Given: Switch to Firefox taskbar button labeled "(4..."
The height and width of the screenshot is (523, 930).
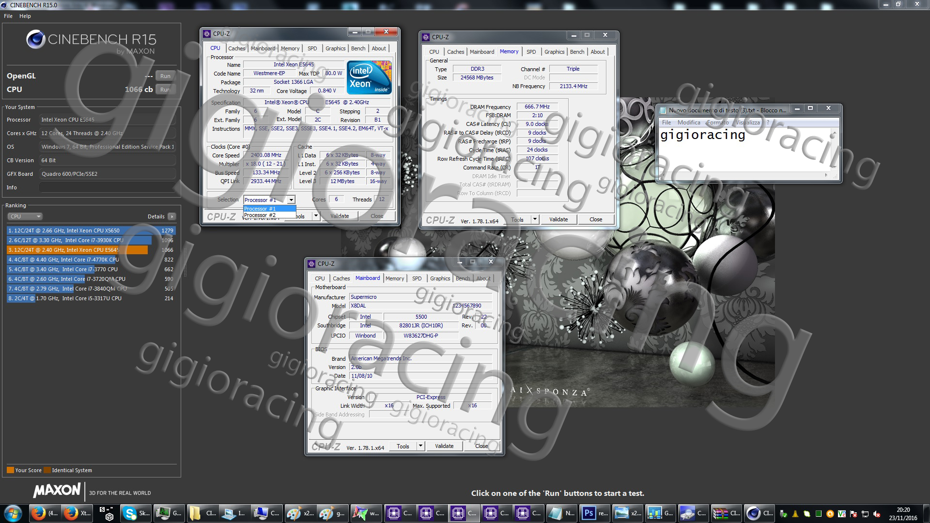Looking at the screenshot, I should click(x=45, y=513).
